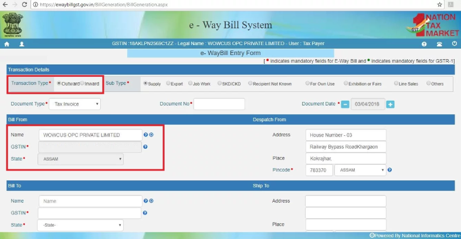The image size is (461, 239).
Task: Open the help question mark in the top bar
Action: click(x=424, y=44)
